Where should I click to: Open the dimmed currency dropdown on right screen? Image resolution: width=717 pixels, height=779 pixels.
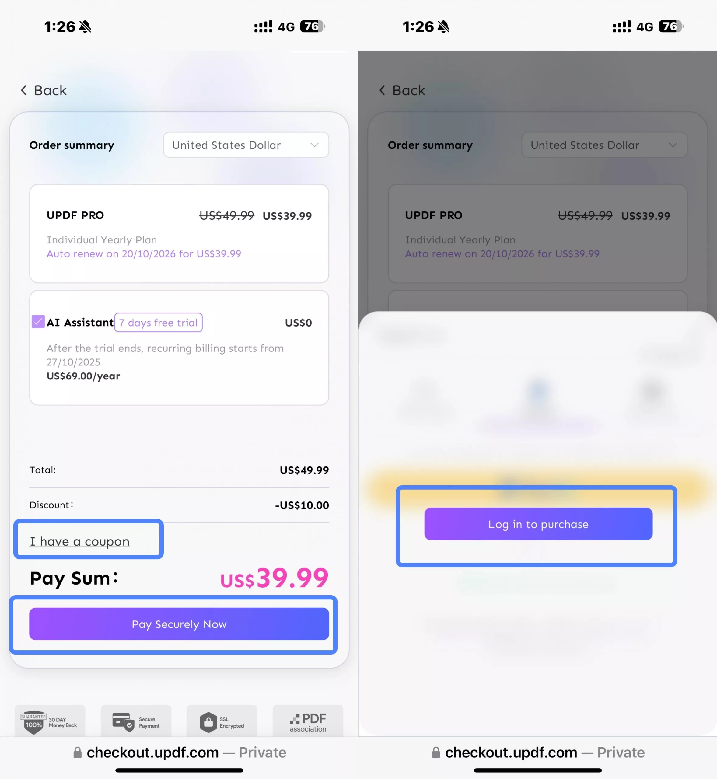click(x=604, y=145)
